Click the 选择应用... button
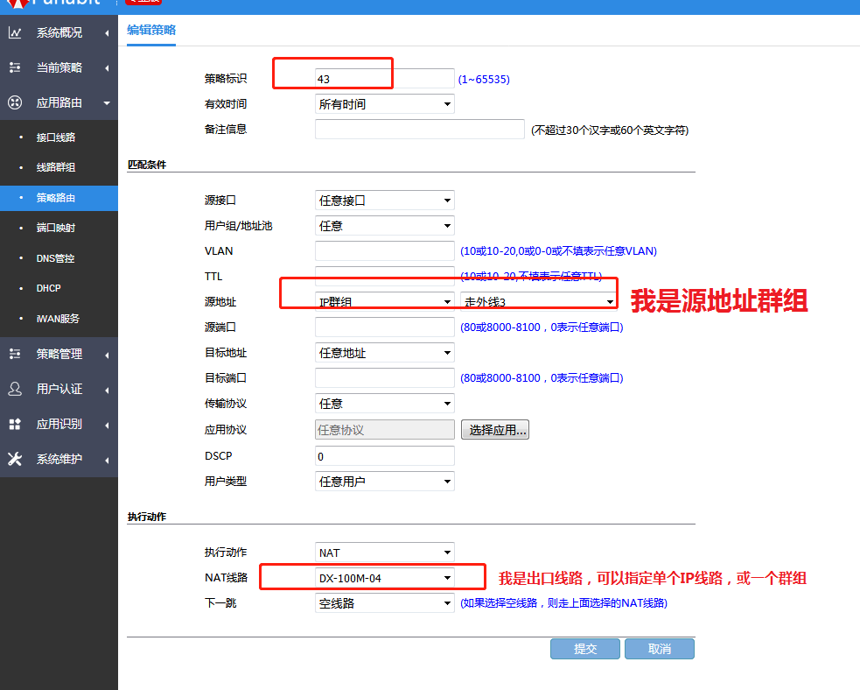 tap(494, 430)
